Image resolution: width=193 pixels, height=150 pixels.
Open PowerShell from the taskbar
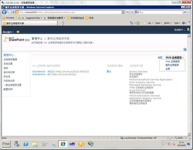click(26, 144)
